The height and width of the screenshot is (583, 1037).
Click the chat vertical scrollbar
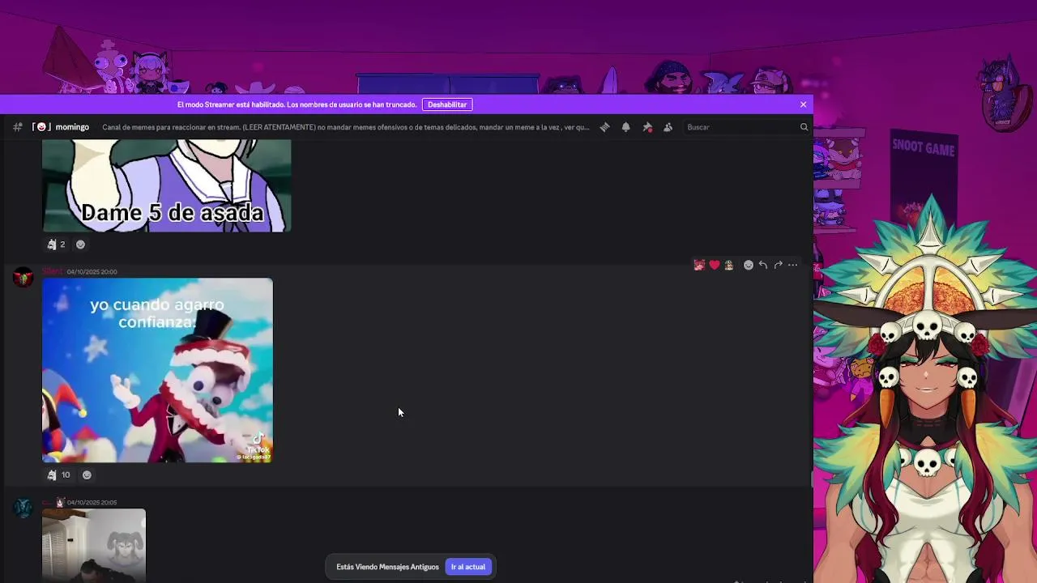tap(811, 479)
